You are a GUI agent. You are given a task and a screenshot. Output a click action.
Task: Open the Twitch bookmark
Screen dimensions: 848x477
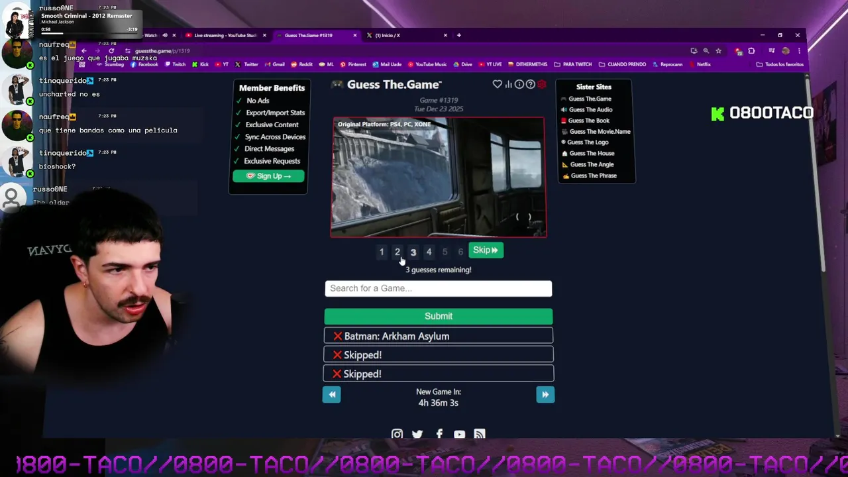tap(175, 64)
